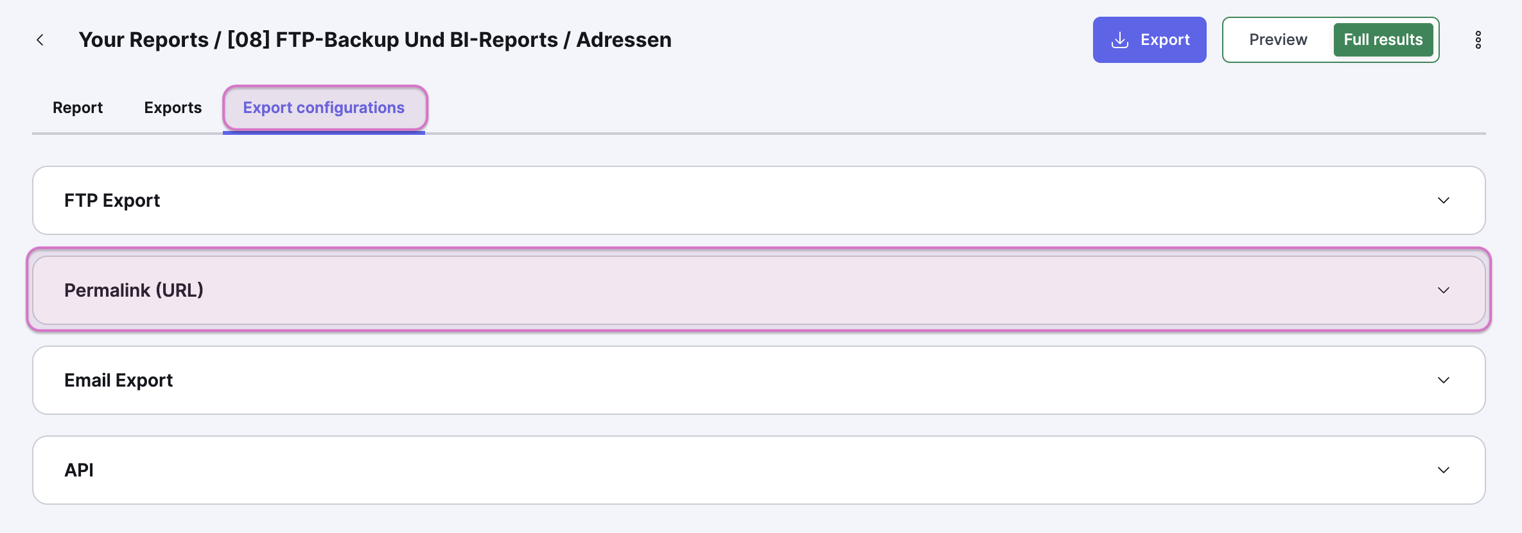Viewport: 1522px width, 533px height.
Task: Click the back arrow icon
Action: tap(40, 40)
